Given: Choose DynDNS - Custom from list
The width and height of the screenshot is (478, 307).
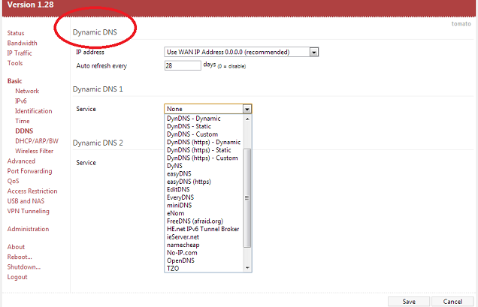Looking at the screenshot, I should tap(204, 134).
